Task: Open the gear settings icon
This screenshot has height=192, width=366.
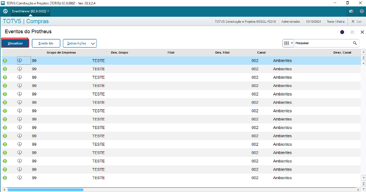Action: point(352,32)
